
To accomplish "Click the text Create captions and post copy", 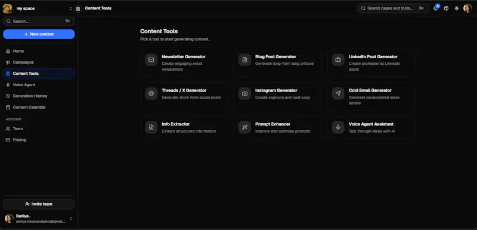I will (283, 97).
